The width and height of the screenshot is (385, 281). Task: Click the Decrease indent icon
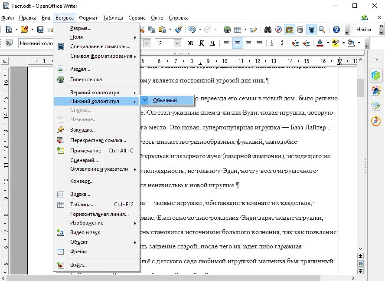pyautogui.click(x=295, y=43)
